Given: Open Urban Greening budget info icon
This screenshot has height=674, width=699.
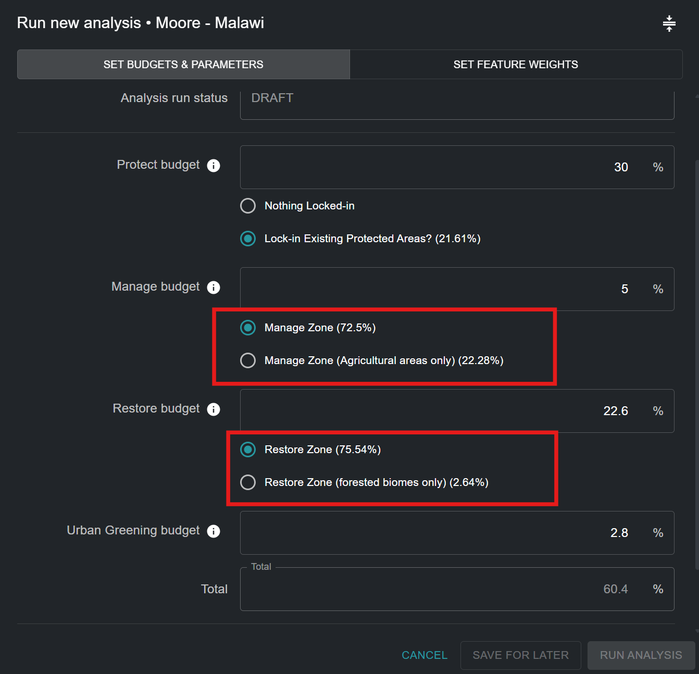Looking at the screenshot, I should point(214,531).
